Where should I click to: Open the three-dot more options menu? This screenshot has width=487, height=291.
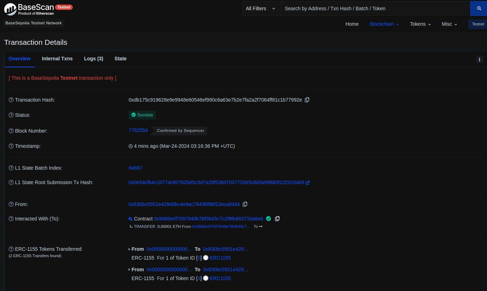[x=480, y=60]
